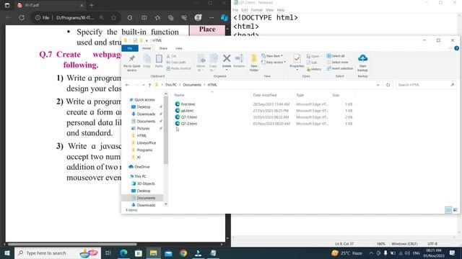This screenshot has width=462, height=259.
Task: Sort by the Date modified column header
Action: click(x=265, y=95)
